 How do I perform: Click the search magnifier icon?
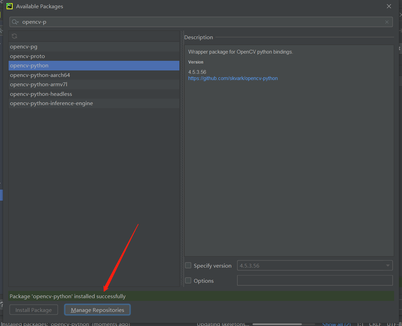15,22
